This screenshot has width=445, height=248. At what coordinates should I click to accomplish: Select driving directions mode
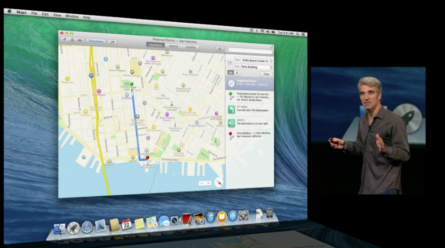click(231, 73)
